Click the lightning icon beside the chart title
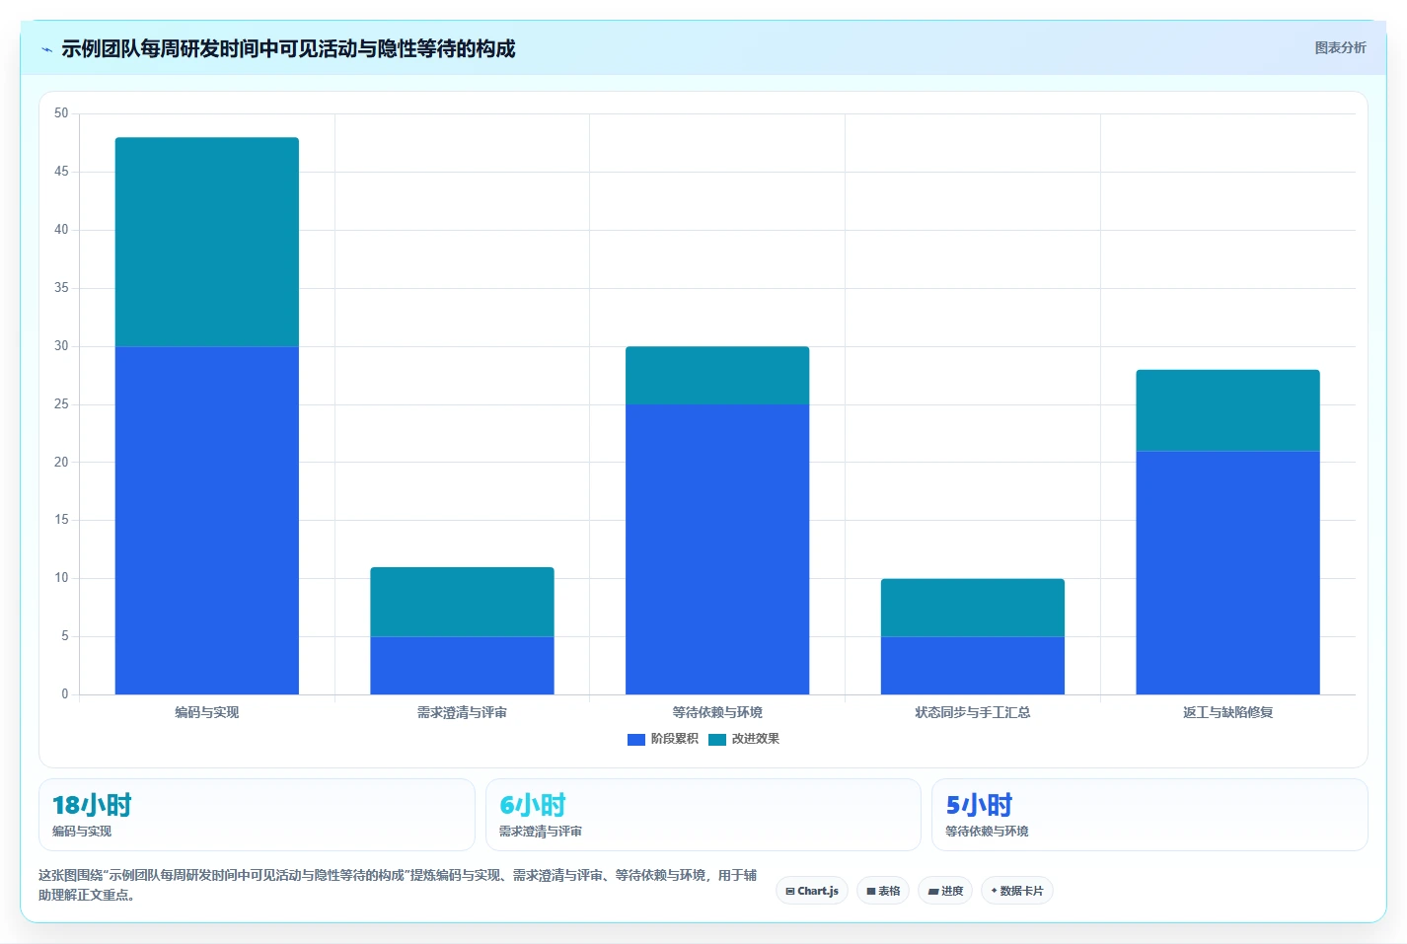The width and height of the screenshot is (1407, 944). (46, 49)
